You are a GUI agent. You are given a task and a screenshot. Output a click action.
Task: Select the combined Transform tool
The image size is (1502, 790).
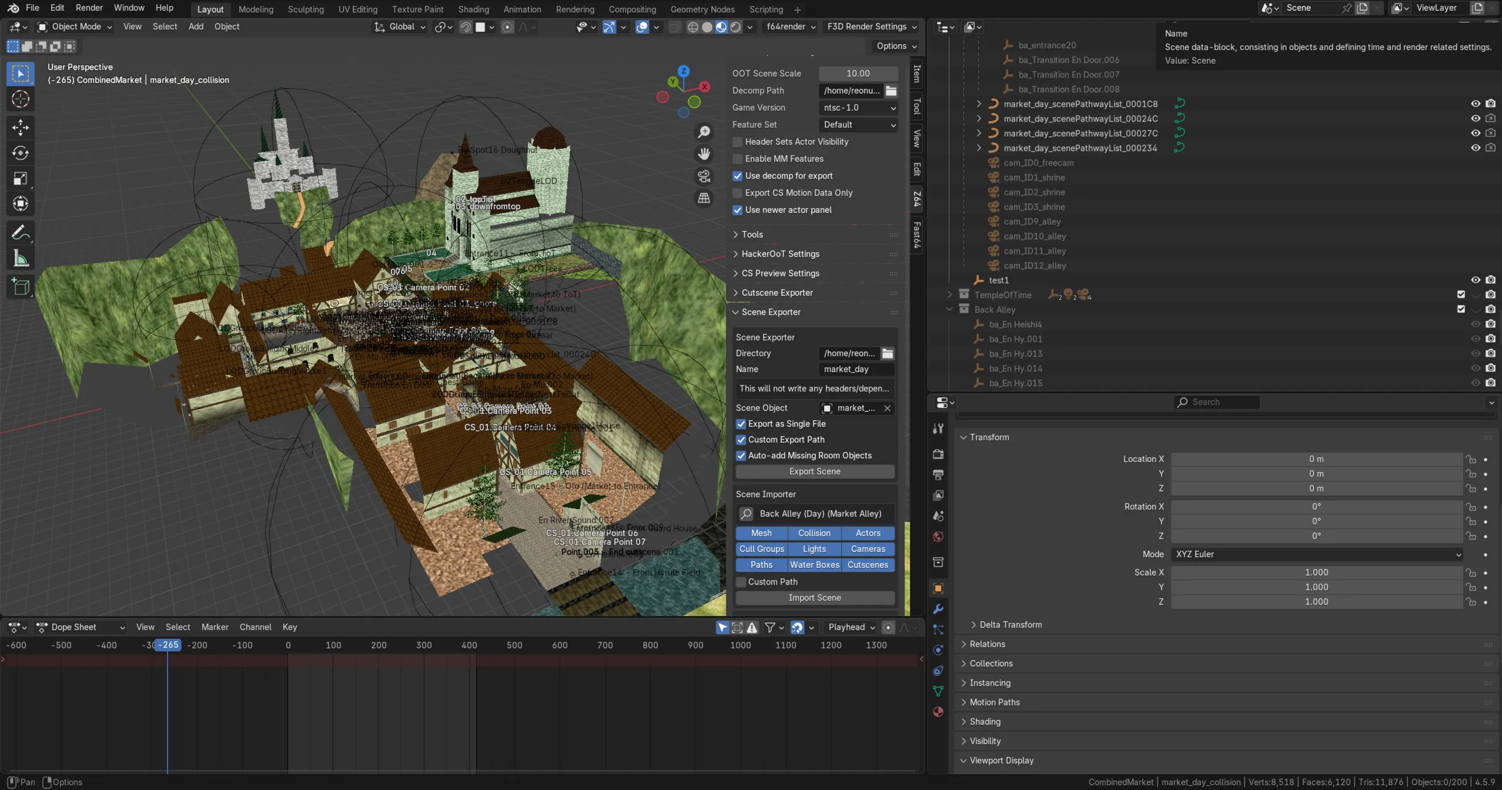(21, 204)
